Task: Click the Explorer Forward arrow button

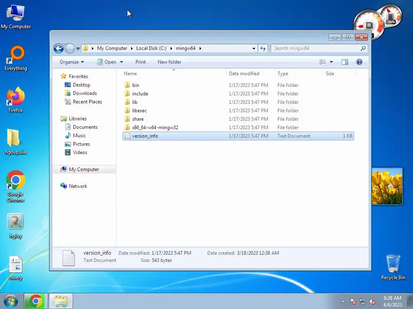Action: (x=70, y=48)
